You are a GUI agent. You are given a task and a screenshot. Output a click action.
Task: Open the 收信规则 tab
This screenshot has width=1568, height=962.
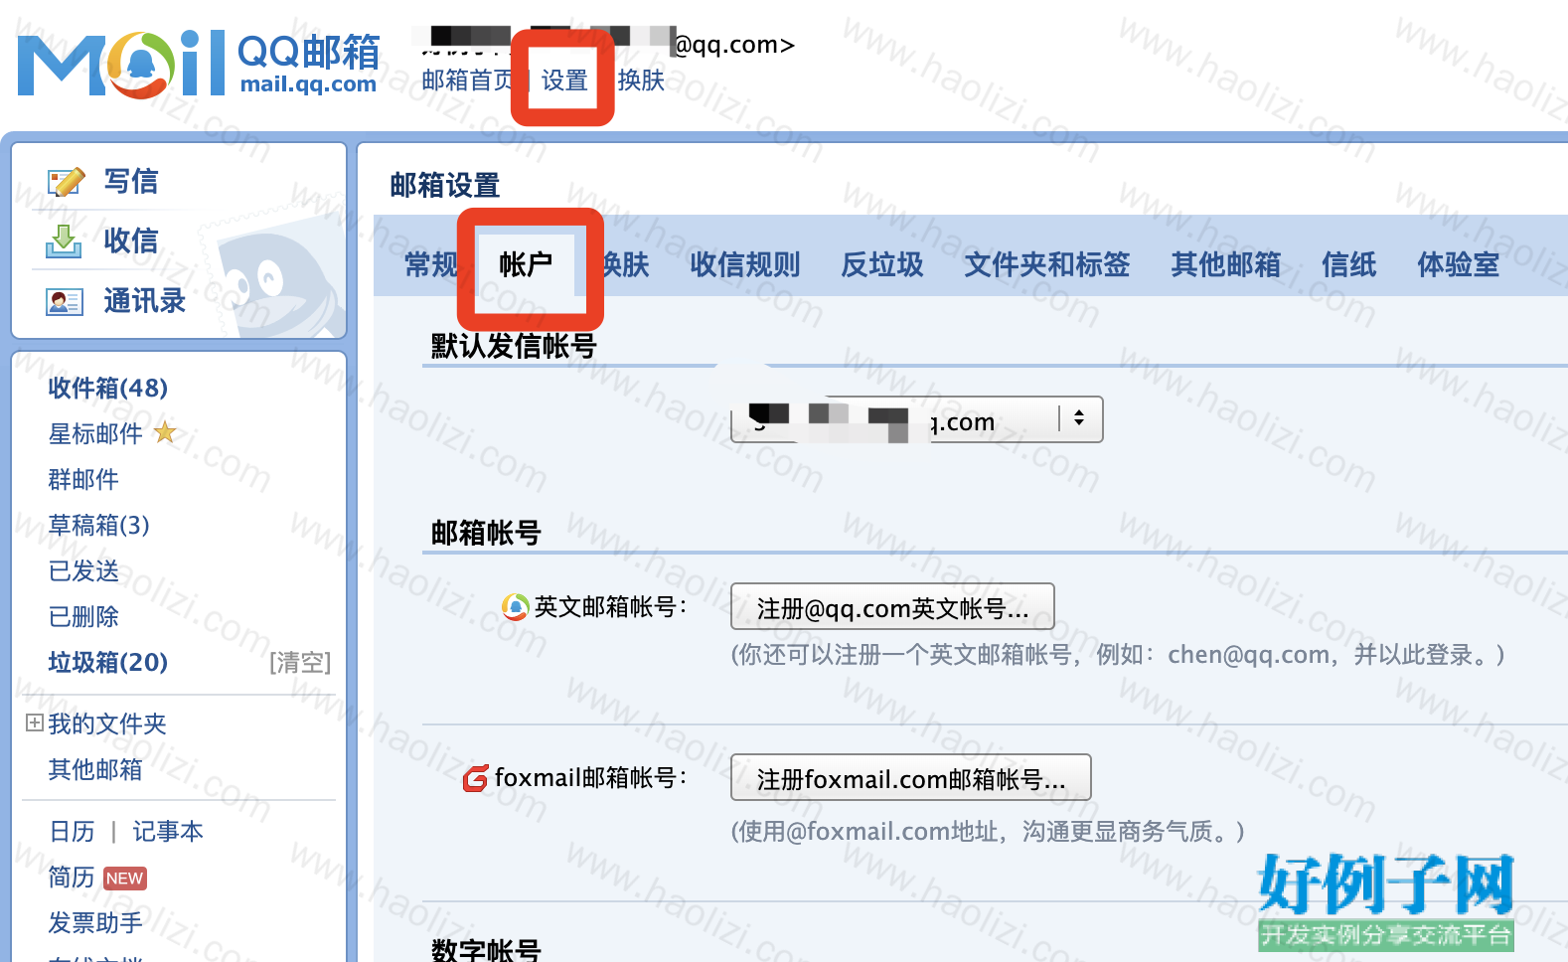tap(745, 264)
